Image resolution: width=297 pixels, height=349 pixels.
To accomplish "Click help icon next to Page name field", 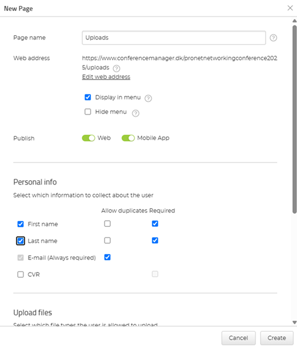I will coord(273,38).
